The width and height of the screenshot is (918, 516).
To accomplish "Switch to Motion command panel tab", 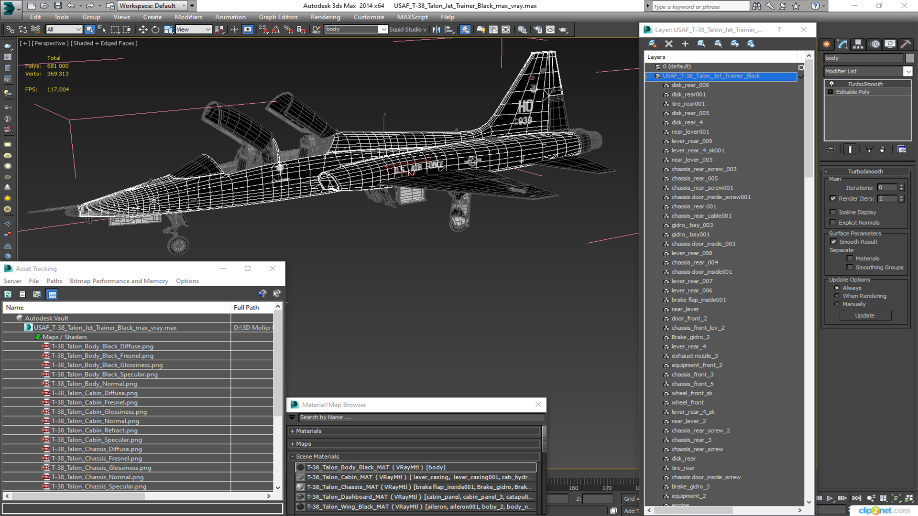I will (874, 44).
